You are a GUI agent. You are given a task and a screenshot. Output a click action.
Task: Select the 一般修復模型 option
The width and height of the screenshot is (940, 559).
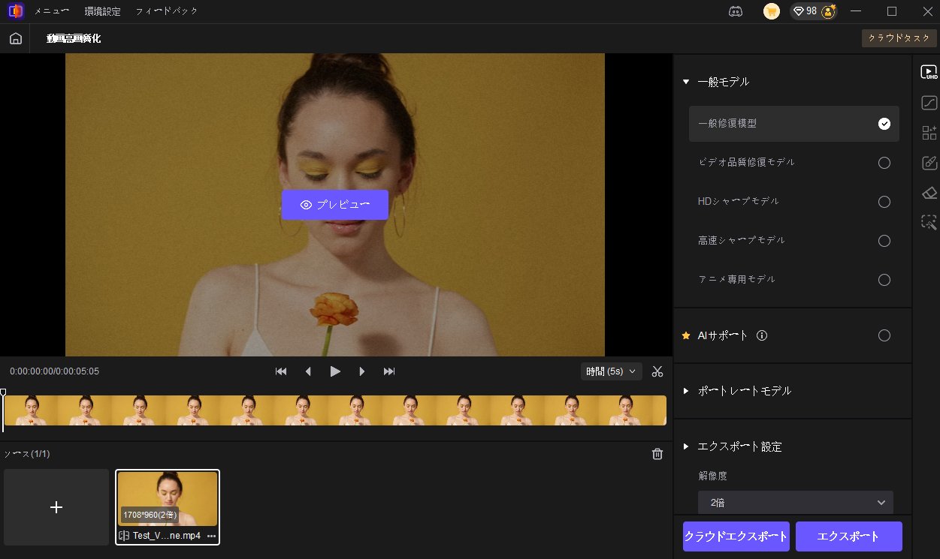(794, 124)
